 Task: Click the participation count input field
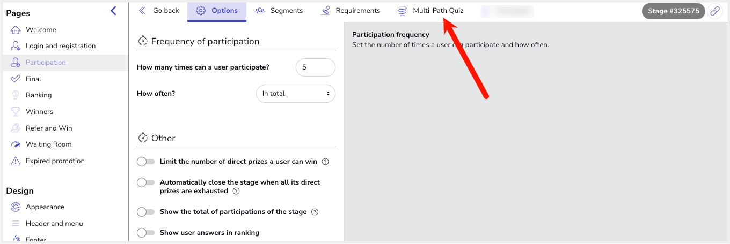[x=315, y=67]
